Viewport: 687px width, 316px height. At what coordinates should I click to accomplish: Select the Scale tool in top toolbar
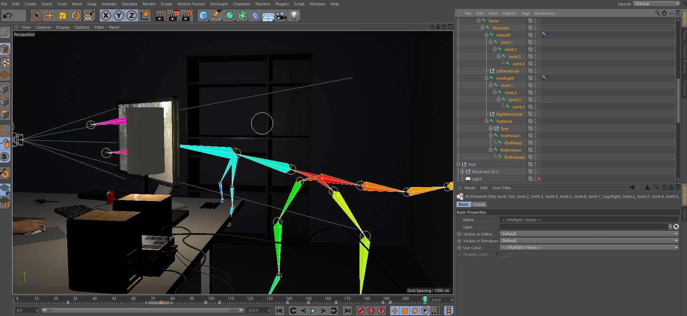[62, 15]
